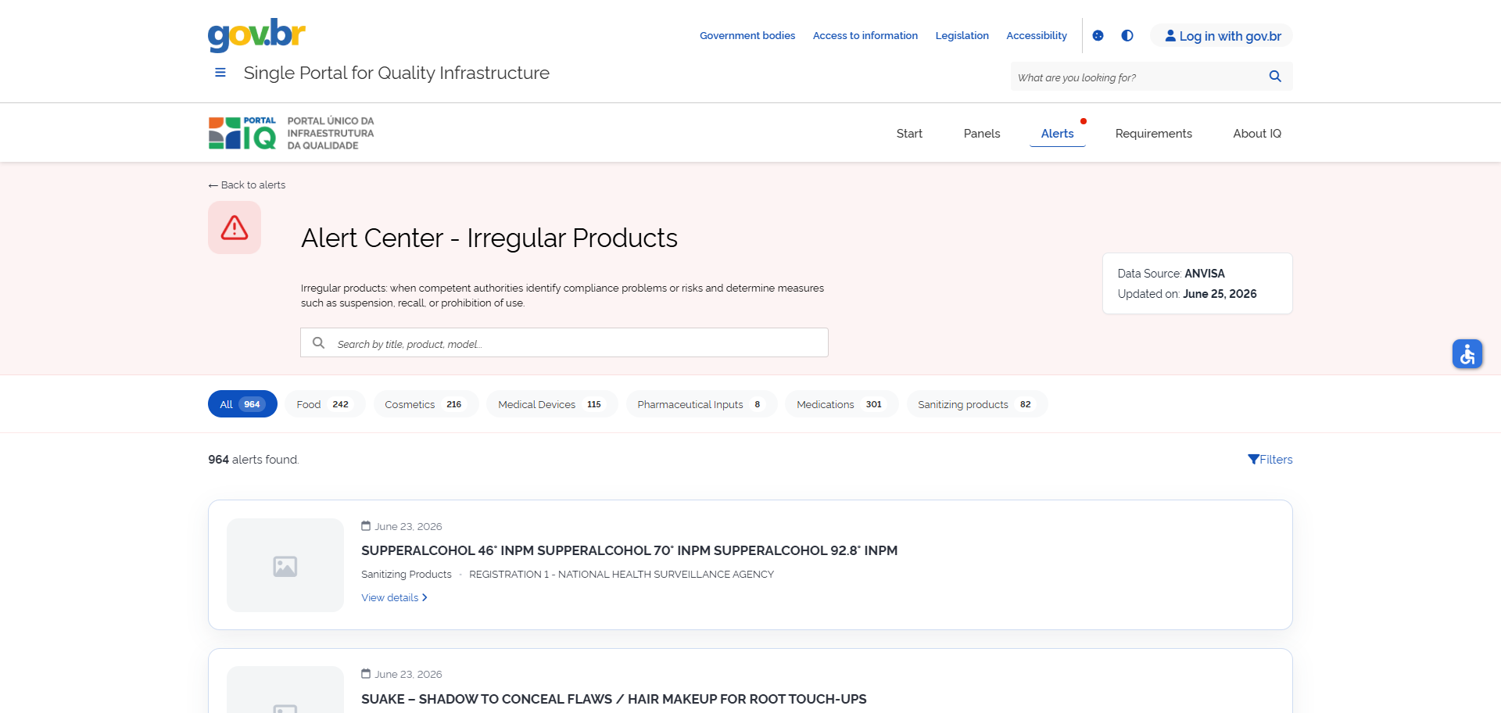This screenshot has width=1501, height=713.
Task: View details of SUPPERALCOHOL alert
Action: tap(394, 598)
